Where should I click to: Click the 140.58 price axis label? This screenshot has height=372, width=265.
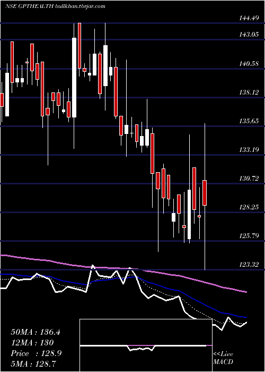(x=248, y=64)
